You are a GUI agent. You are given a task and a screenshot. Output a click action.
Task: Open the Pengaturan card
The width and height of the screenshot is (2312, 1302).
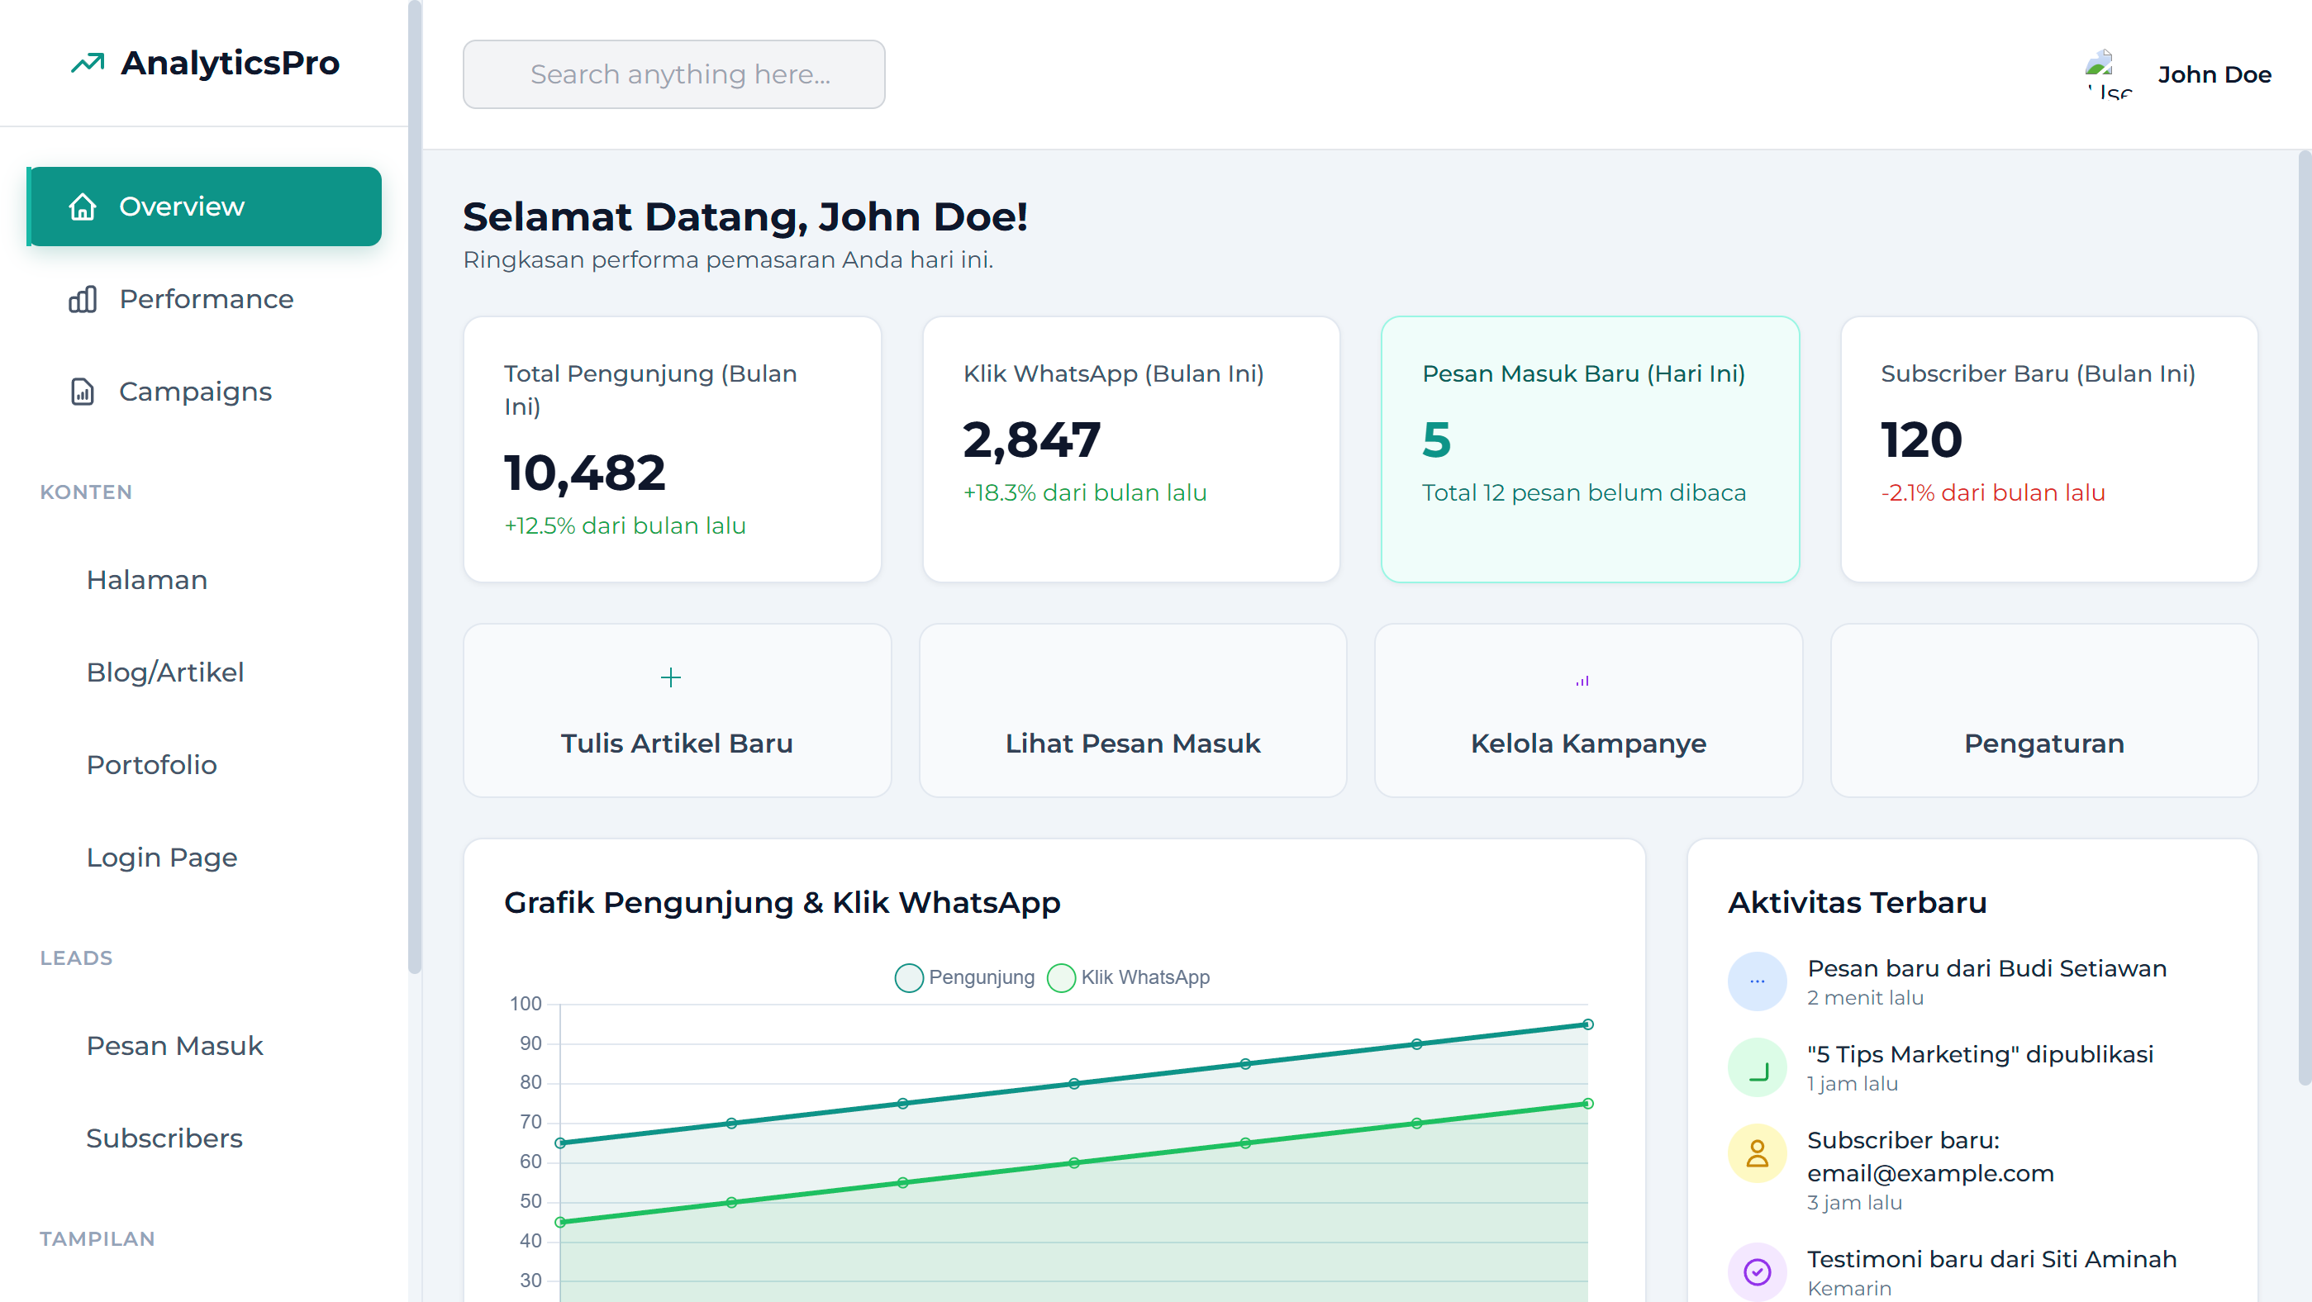[2043, 711]
